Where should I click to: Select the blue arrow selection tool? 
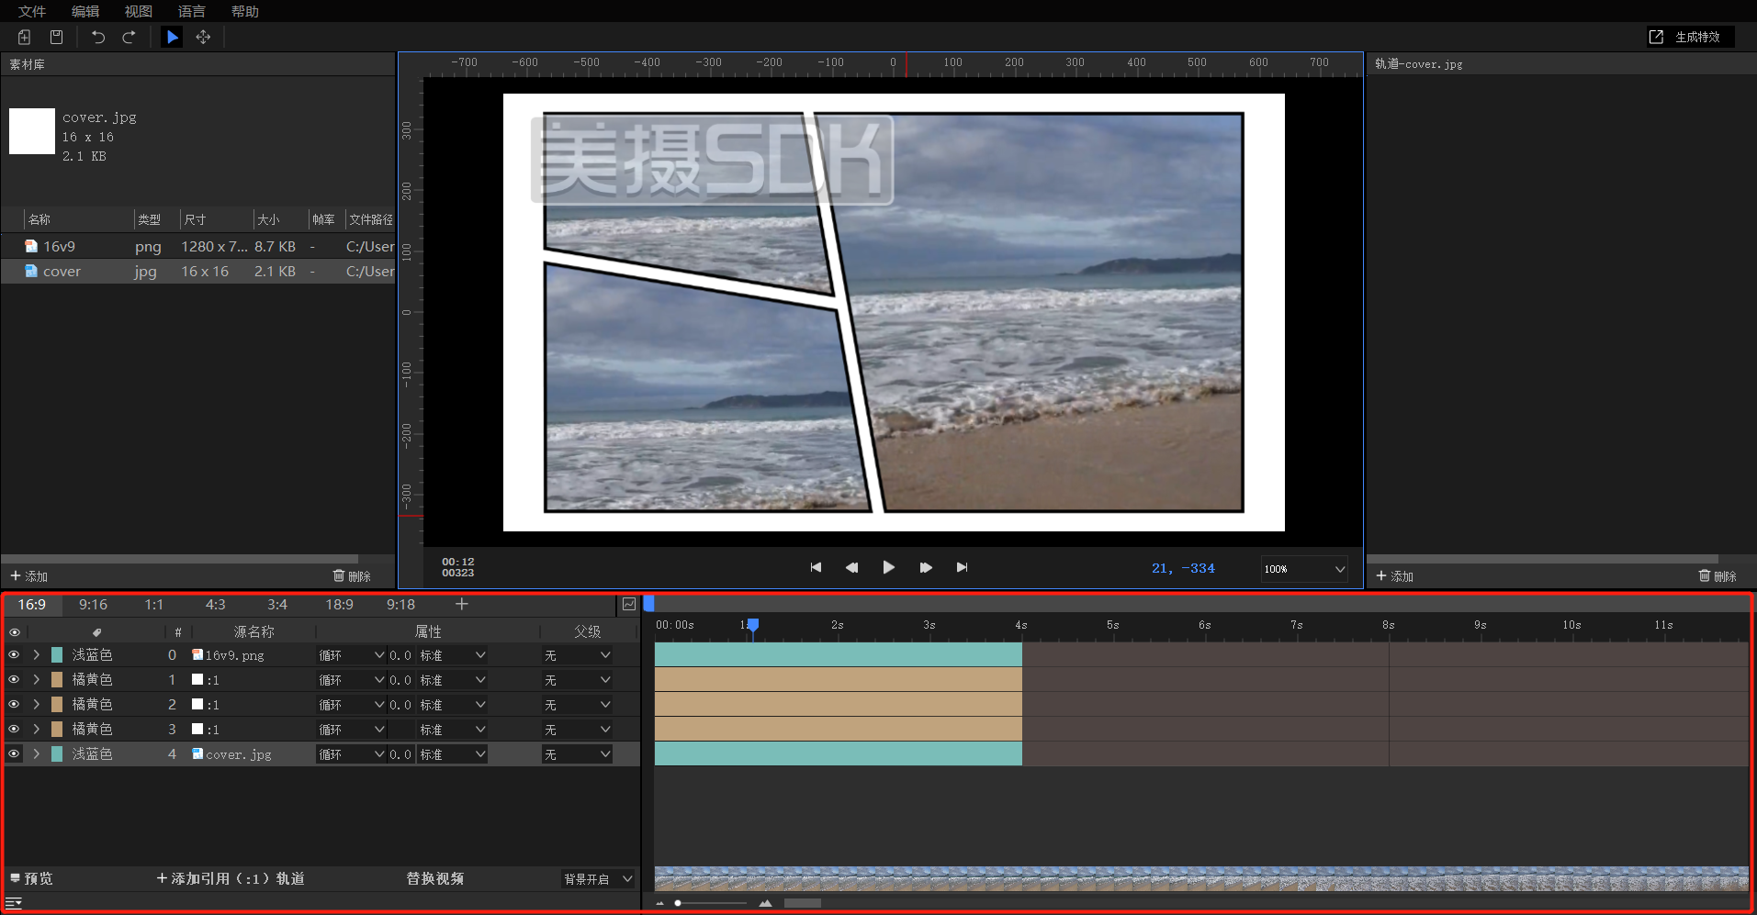(x=172, y=37)
